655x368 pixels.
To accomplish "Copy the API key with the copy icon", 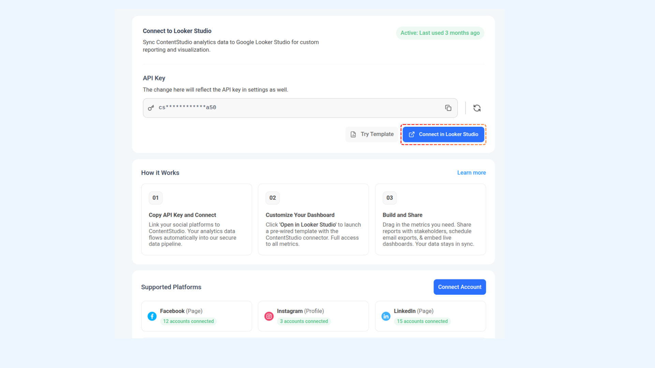I will 448,108.
